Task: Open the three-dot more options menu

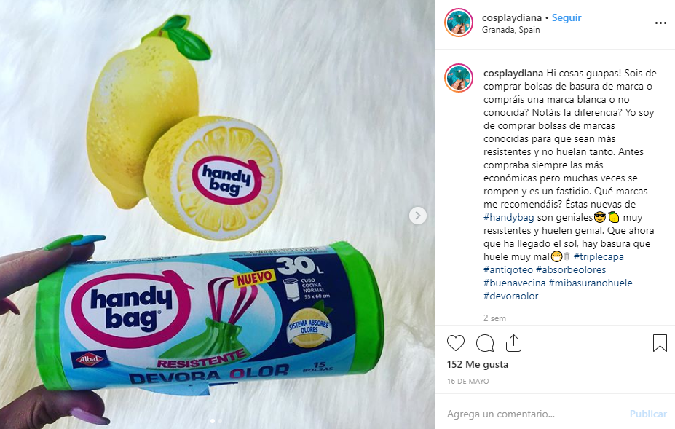Action: click(x=660, y=23)
